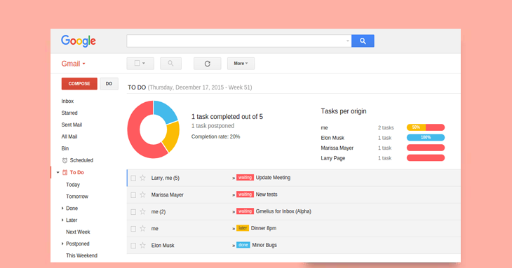Open the Scheduled label
512x268 pixels.
pyautogui.click(x=81, y=160)
